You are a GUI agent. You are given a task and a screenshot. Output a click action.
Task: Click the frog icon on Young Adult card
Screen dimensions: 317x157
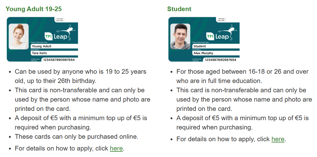pyautogui.click(x=66, y=31)
